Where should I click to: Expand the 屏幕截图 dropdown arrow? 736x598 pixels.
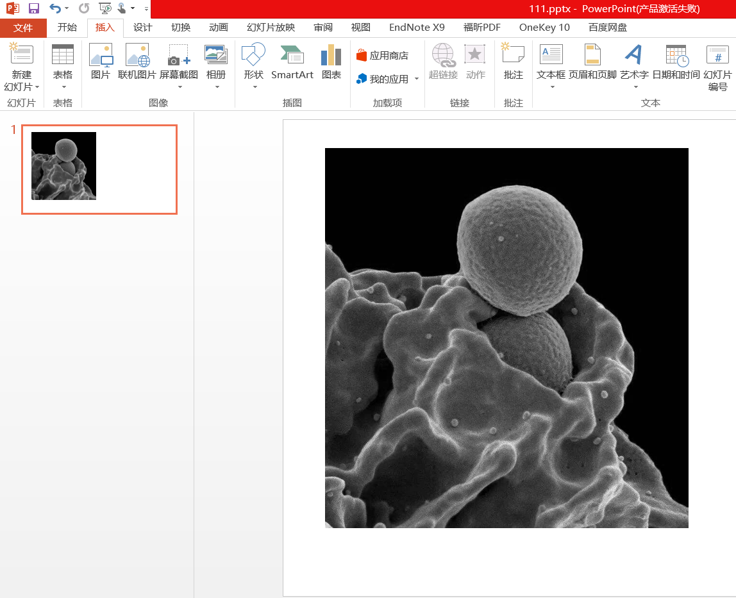pos(180,87)
